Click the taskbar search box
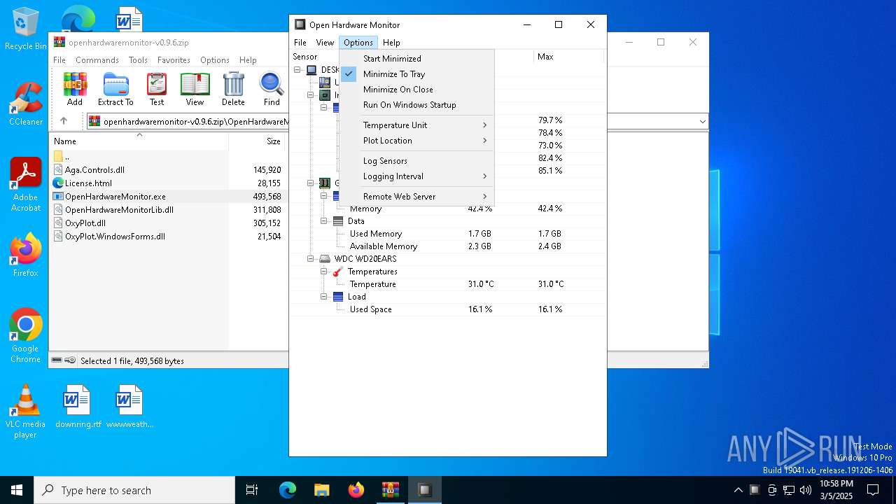This screenshot has height=504, width=896. [x=134, y=490]
